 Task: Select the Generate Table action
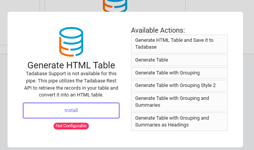(x=179, y=60)
